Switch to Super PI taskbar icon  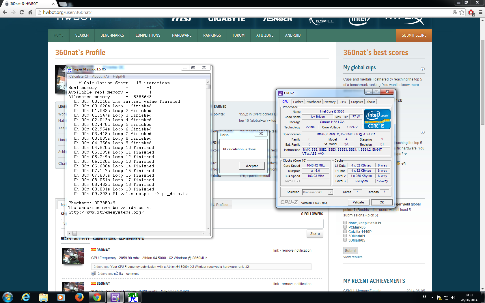pyautogui.click(x=133, y=297)
